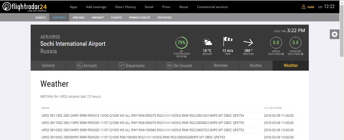Click the wind direction arrow icon
Screen dimensions: 344x140
click(x=248, y=42)
